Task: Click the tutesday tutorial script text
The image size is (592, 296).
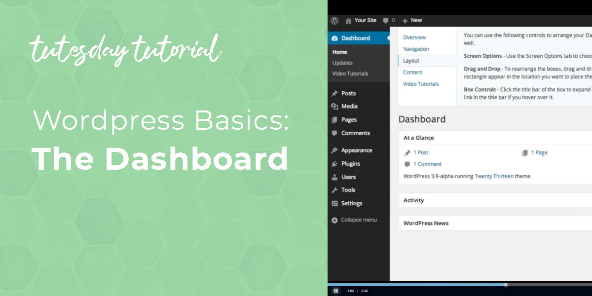Action: click(x=125, y=48)
